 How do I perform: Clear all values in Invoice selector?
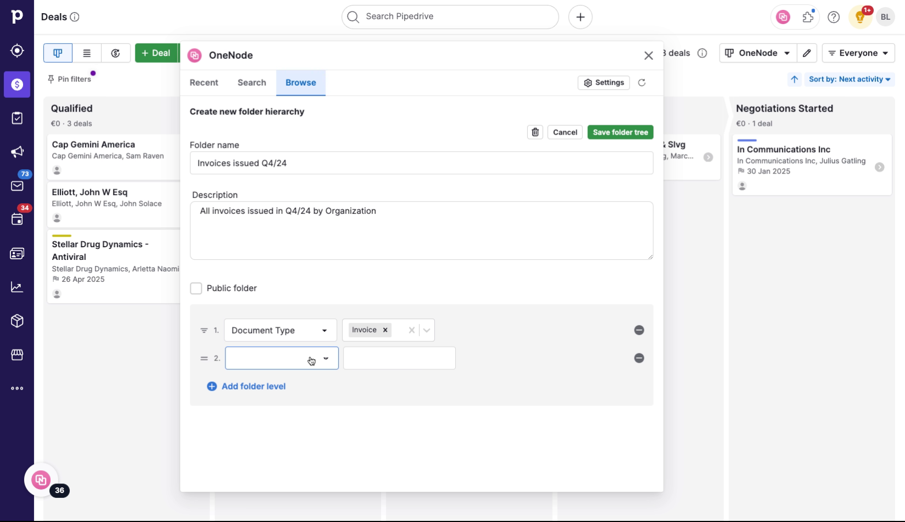[411, 330]
